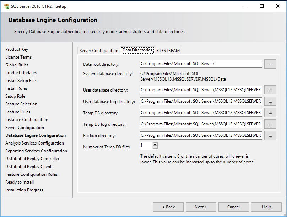Select Product Key step in sidebar
The image size is (287, 217).
[17, 49]
